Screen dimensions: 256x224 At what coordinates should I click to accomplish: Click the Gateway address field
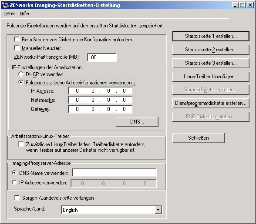point(101,109)
